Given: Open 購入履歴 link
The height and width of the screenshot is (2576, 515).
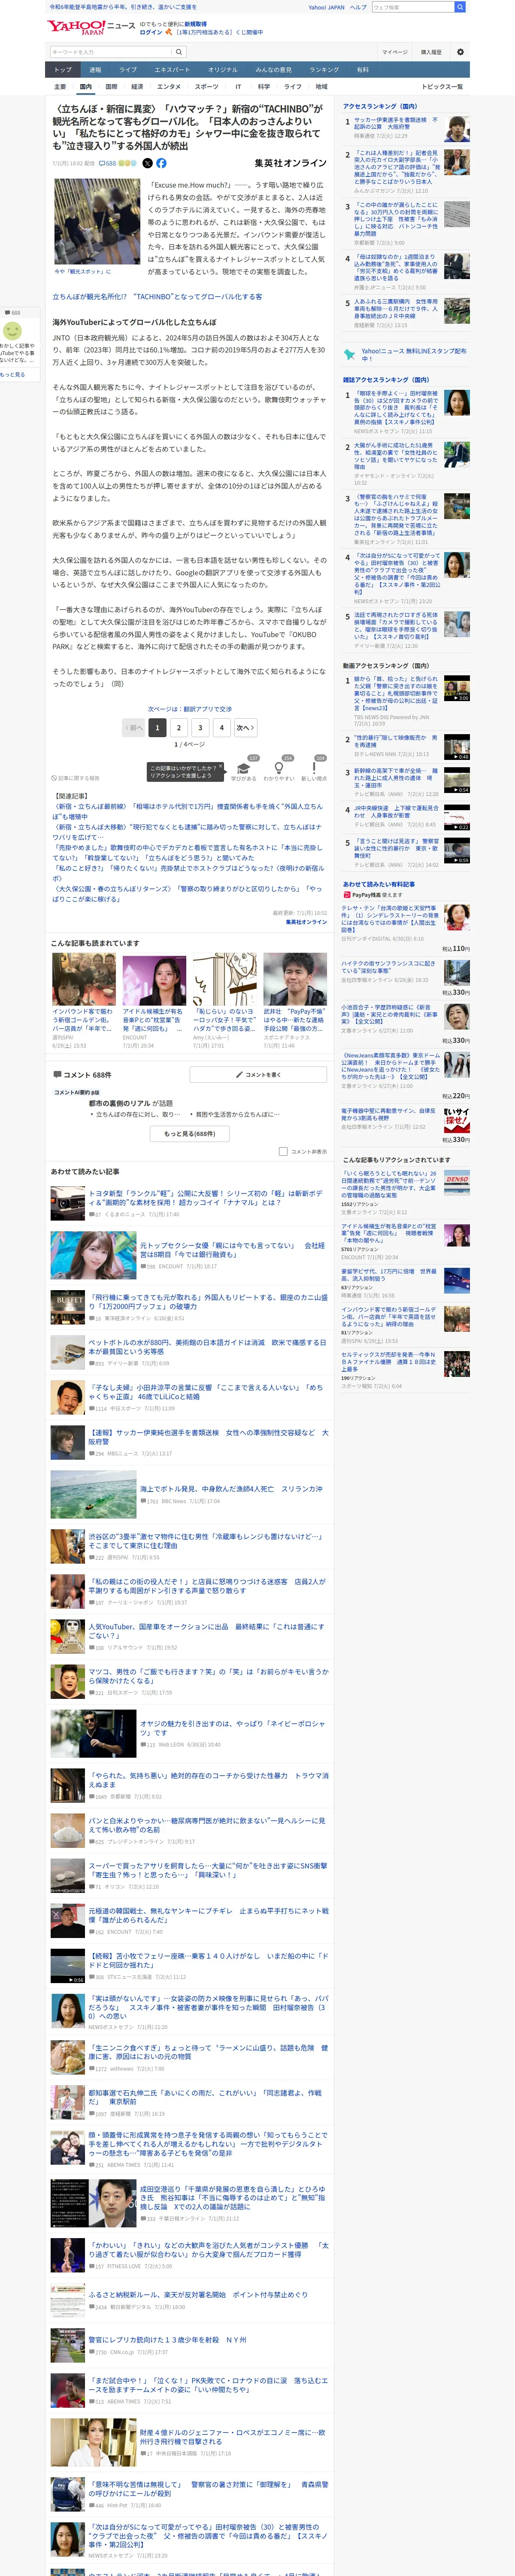Looking at the screenshot, I should pos(430,52).
